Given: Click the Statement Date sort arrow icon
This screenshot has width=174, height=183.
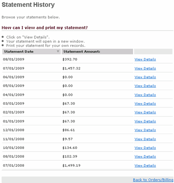Looking at the screenshot, I should point(58,51).
